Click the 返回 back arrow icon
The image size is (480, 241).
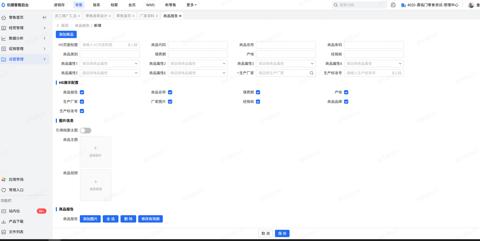(x=58, y=26)
